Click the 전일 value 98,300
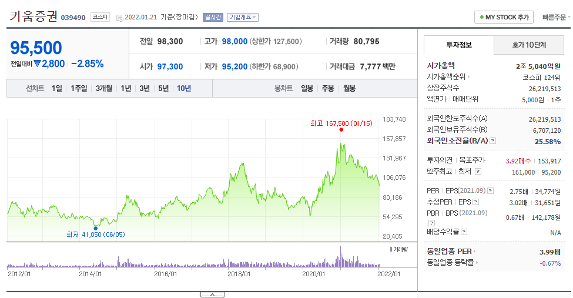This screenshot has width=573, height=298. 170,41
